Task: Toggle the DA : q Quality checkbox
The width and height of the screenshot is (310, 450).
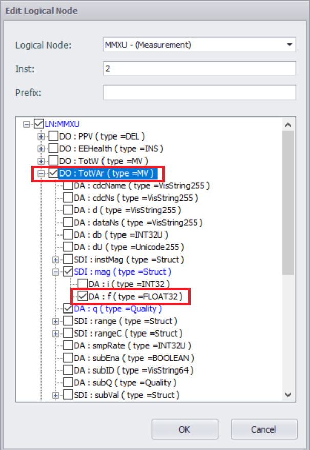Action: 68,309
